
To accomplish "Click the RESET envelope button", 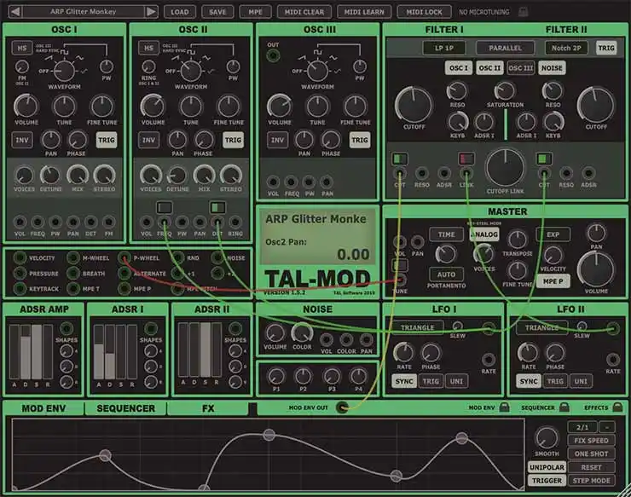I will (x=591, y=467).
